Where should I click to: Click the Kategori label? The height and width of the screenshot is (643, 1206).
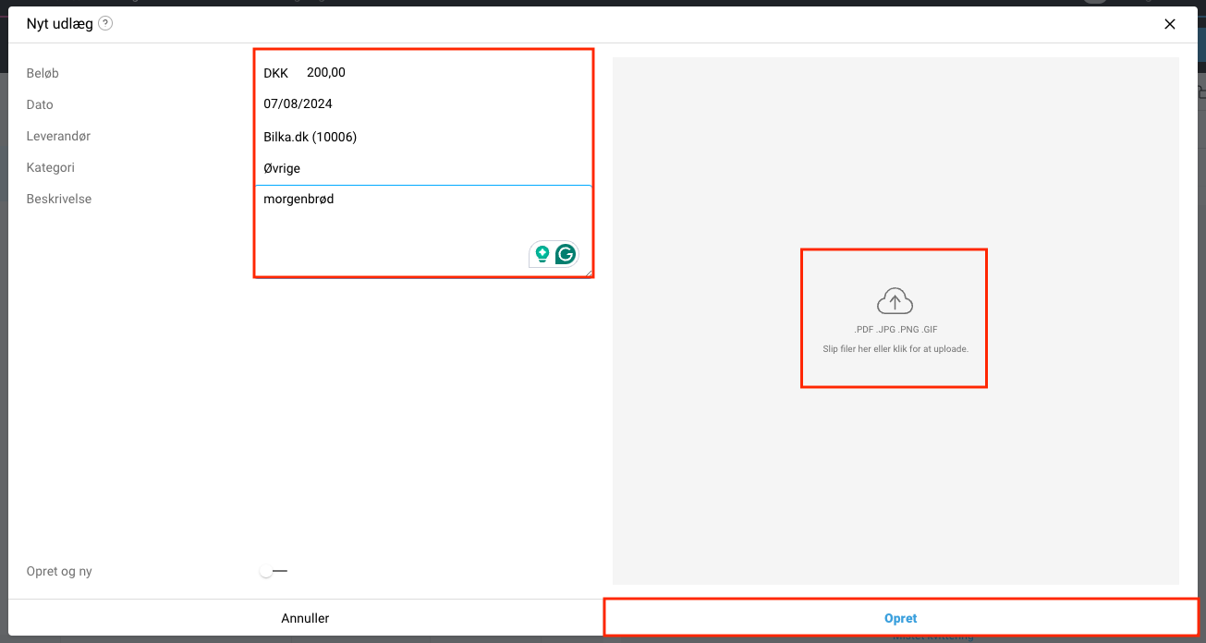(x=51, y=167)
